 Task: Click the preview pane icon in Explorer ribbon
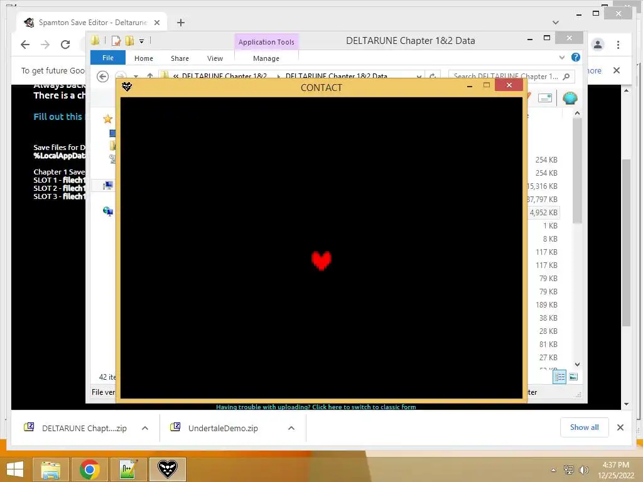click(x=544, y=99)
